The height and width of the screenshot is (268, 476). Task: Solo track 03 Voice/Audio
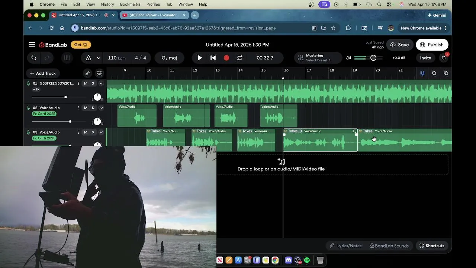93,132
